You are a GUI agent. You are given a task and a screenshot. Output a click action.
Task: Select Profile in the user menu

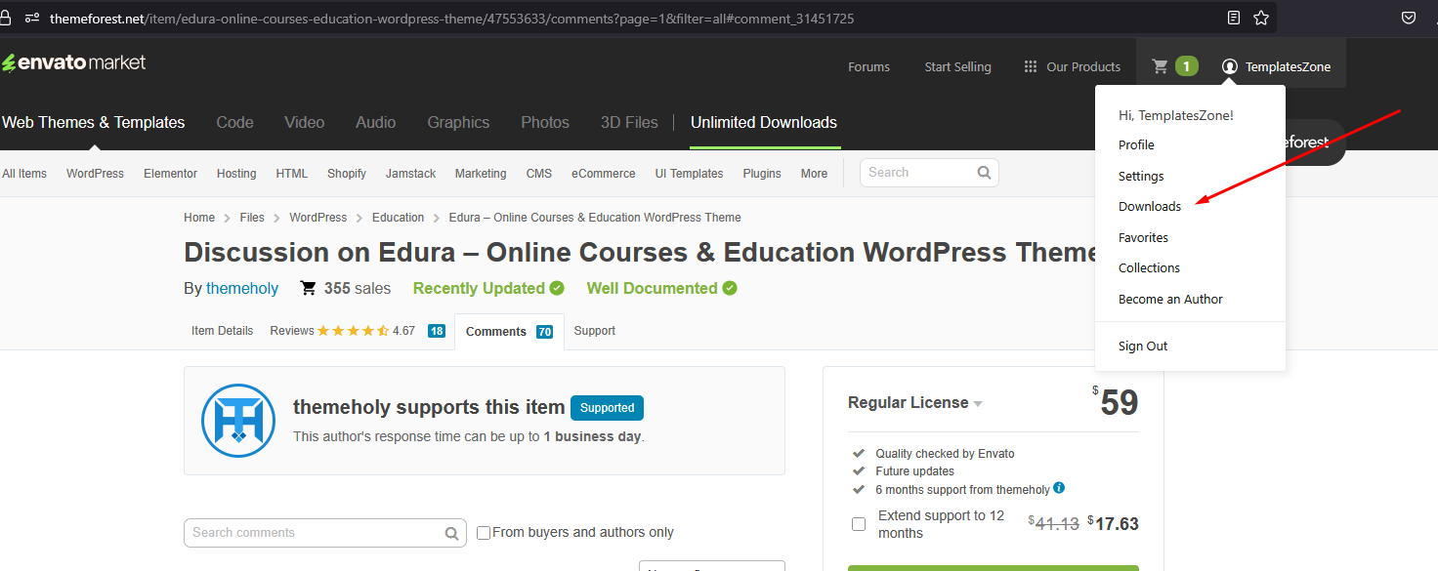coord(1136,144)
